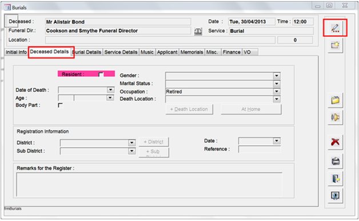Click the Age number field
Screen dimensions: 359x221
[x=66, y=98]
